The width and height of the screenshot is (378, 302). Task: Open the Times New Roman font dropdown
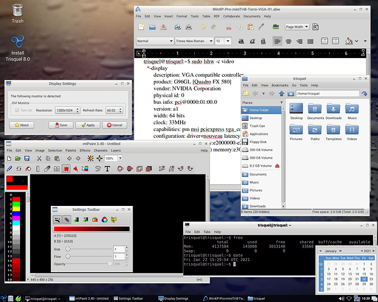194,41
